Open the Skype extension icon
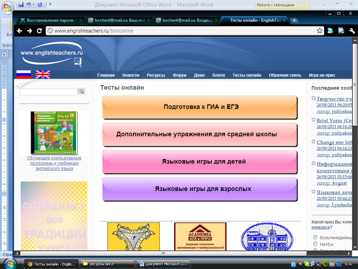358x269 pixels. click(x=330, y=31)
